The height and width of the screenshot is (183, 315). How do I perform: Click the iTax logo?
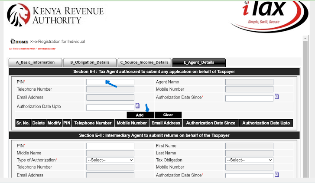(x=269, y=16)
